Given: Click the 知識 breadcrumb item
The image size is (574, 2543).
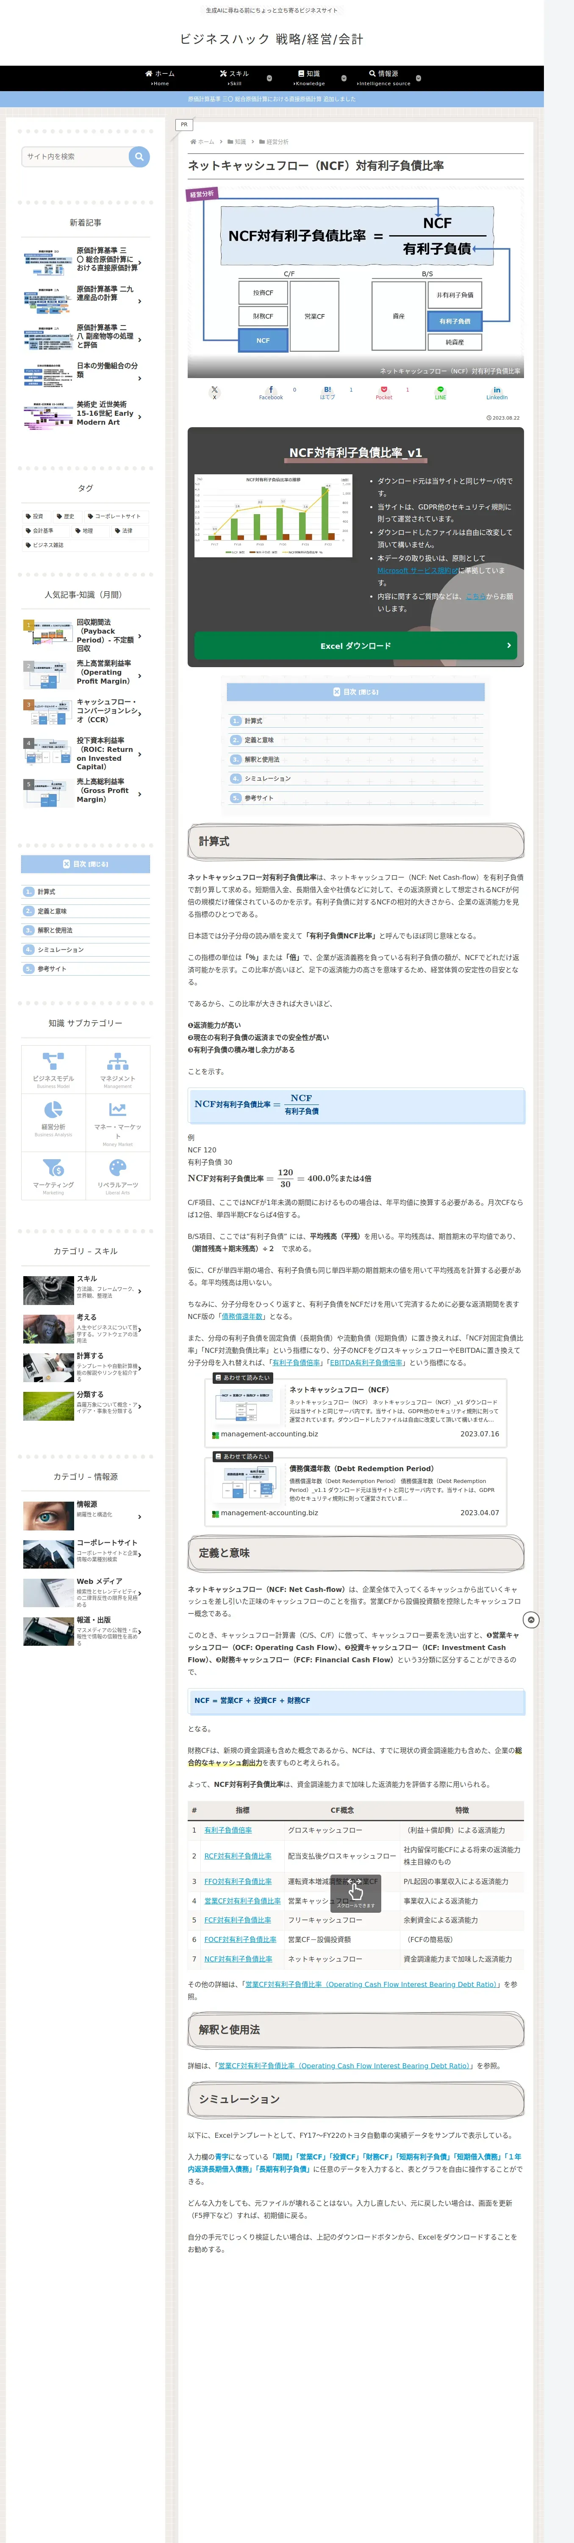Looking at the screenshot, I should pyautogui.click(x=240, y=142).
